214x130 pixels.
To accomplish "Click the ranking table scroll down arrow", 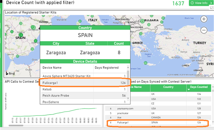I will (213, 122).
